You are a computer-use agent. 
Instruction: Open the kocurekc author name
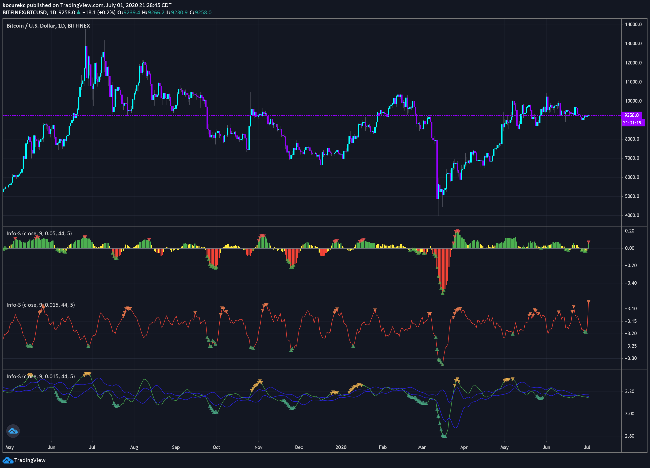[x=14, y=5]
